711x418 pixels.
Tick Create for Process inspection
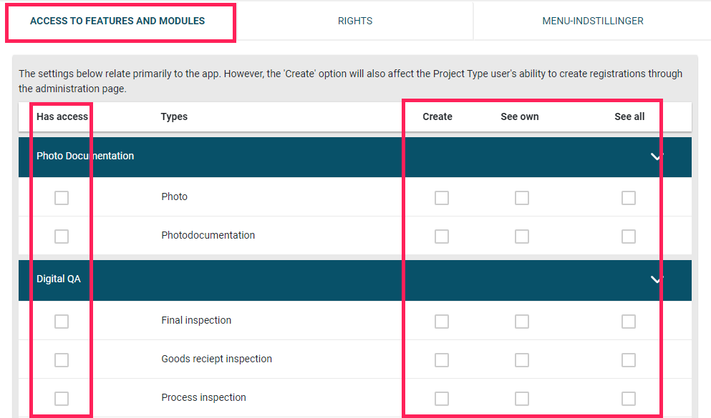pyautogui.click(x=442, y=399)
